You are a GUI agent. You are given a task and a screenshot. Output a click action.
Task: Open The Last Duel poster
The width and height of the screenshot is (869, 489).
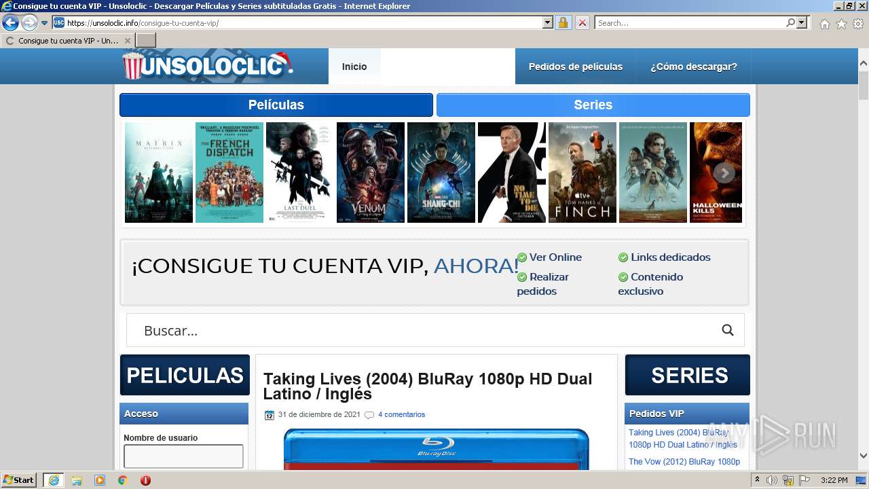click(300, 173)
